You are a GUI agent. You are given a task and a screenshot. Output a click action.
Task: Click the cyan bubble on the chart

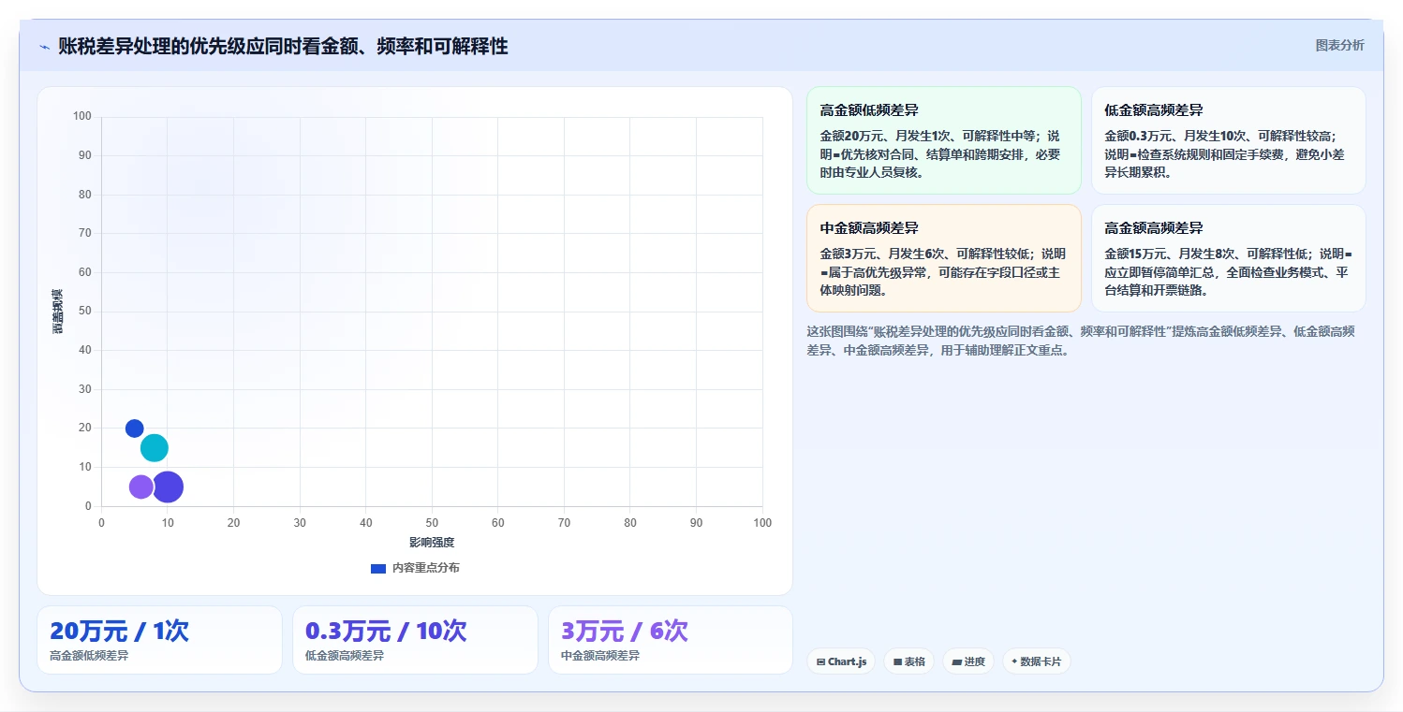(155, 448)
